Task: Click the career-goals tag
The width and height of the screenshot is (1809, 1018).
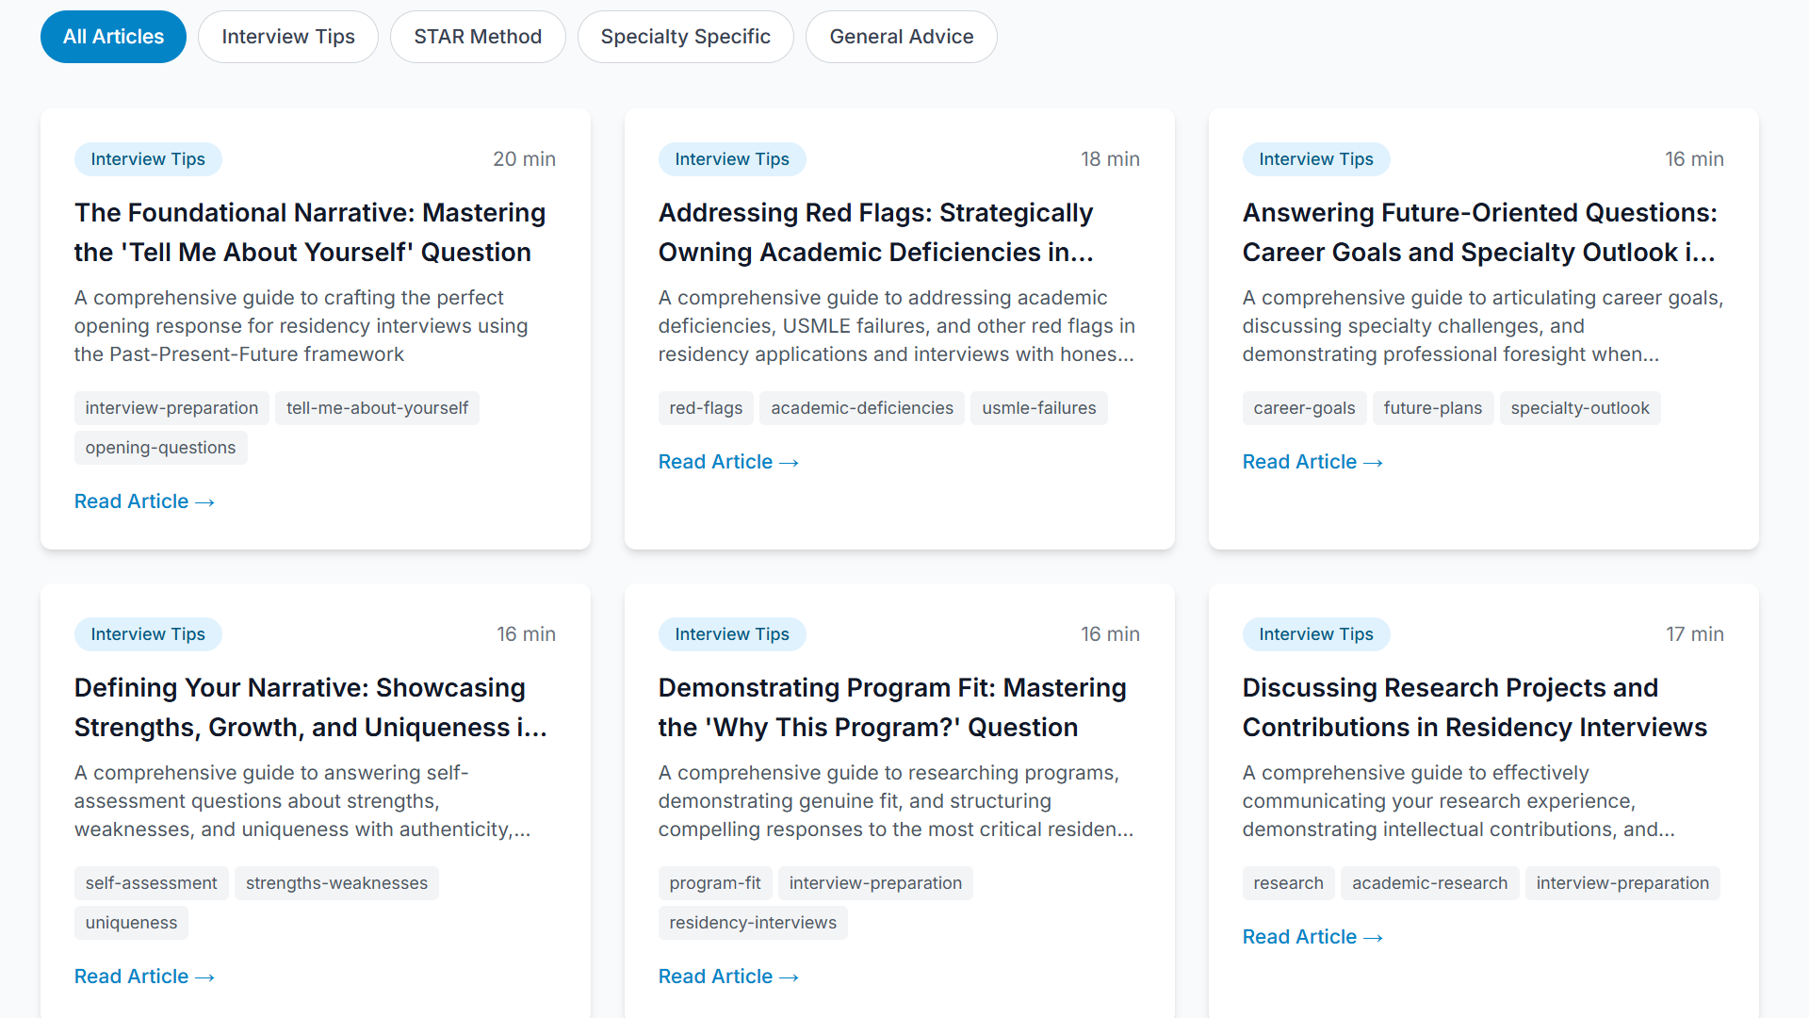Action: 1304,407
